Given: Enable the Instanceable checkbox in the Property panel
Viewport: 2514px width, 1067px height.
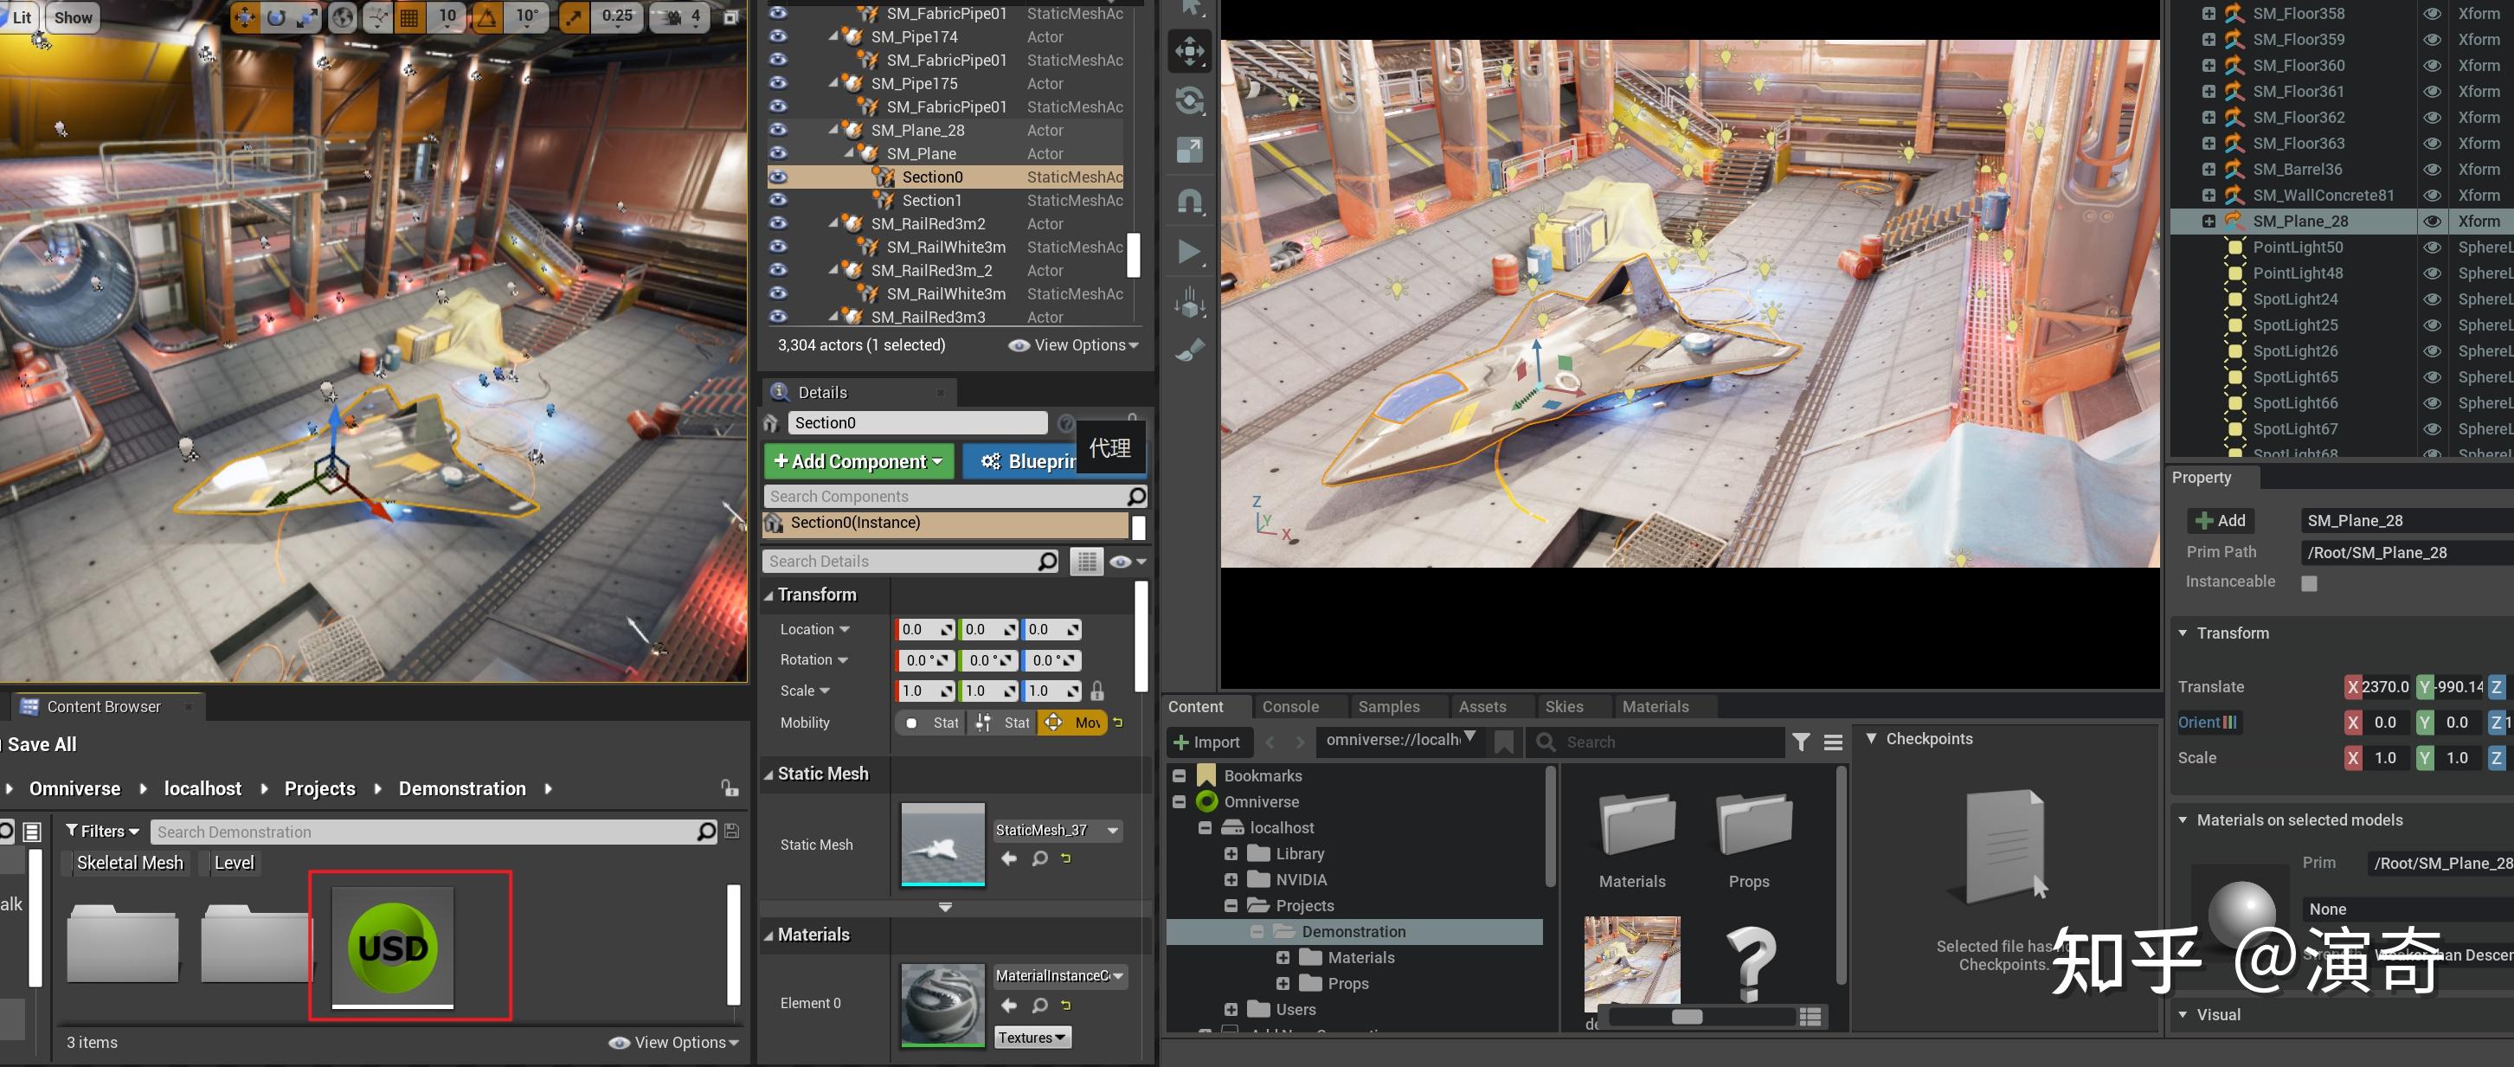Looking at the screenshot, I should click(x=2309, y=582).
